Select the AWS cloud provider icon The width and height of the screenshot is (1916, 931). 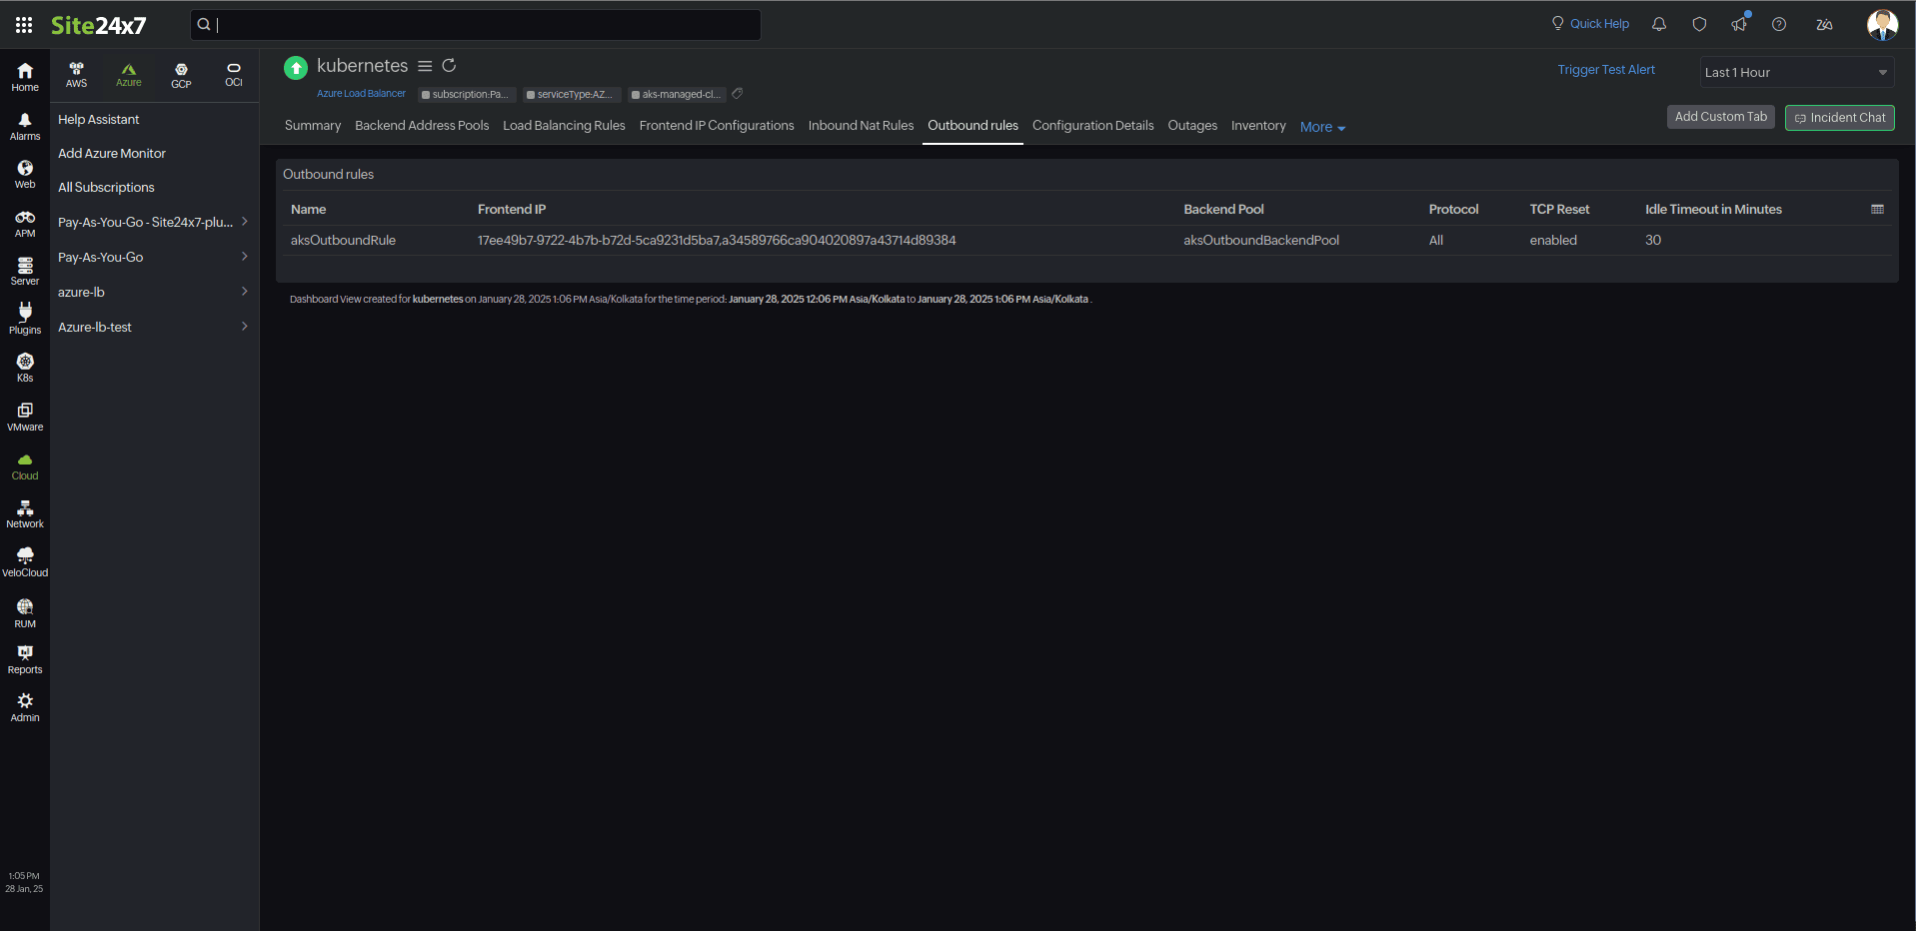[x=77, y=74]
